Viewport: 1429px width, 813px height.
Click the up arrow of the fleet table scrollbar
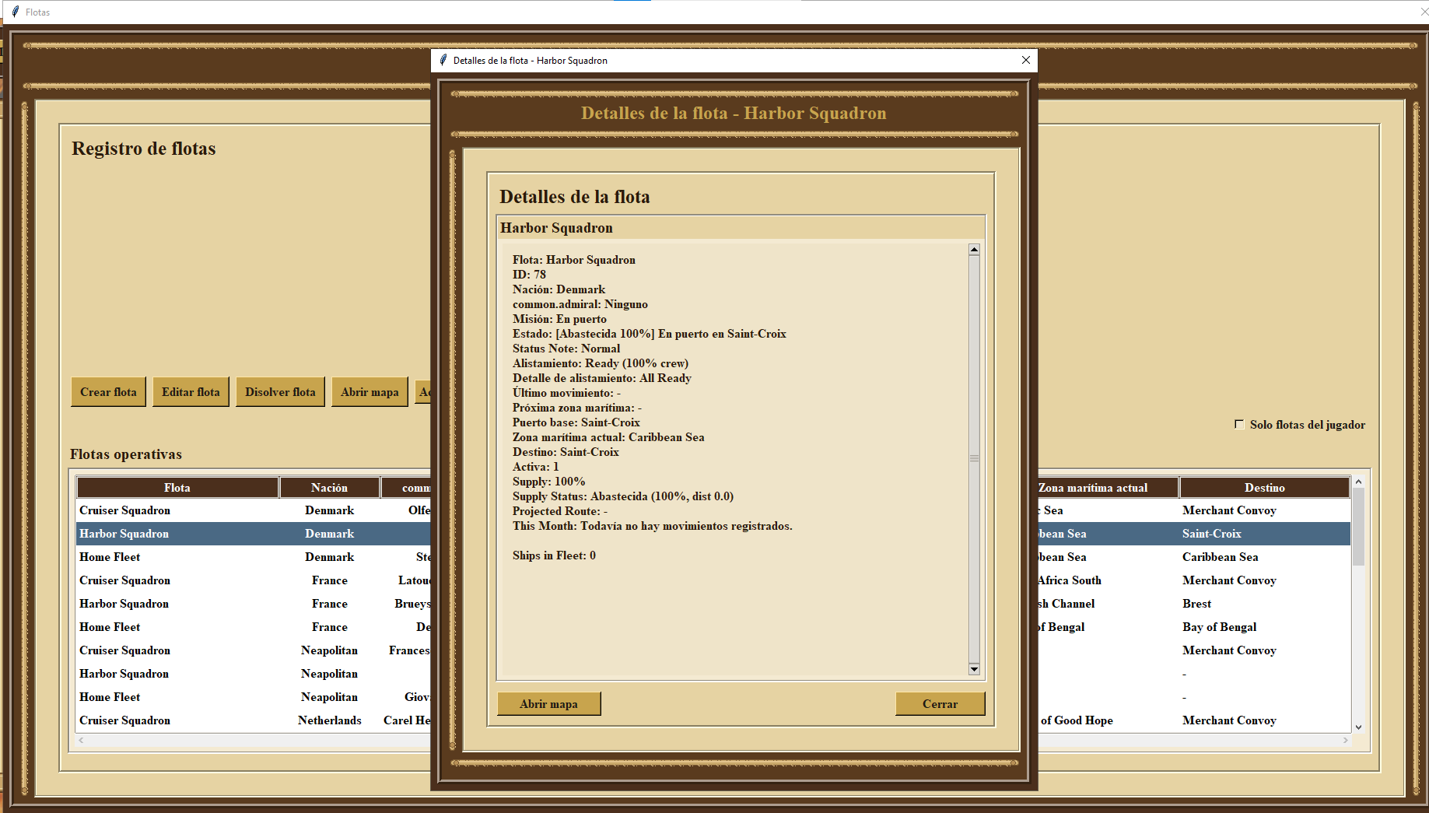pos(1358,482)
